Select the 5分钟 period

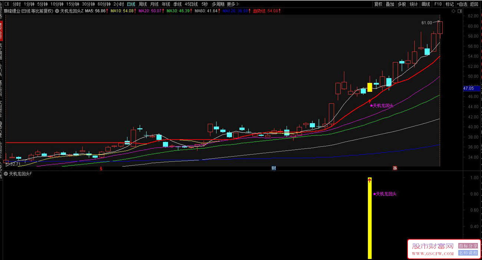point(42,4)
